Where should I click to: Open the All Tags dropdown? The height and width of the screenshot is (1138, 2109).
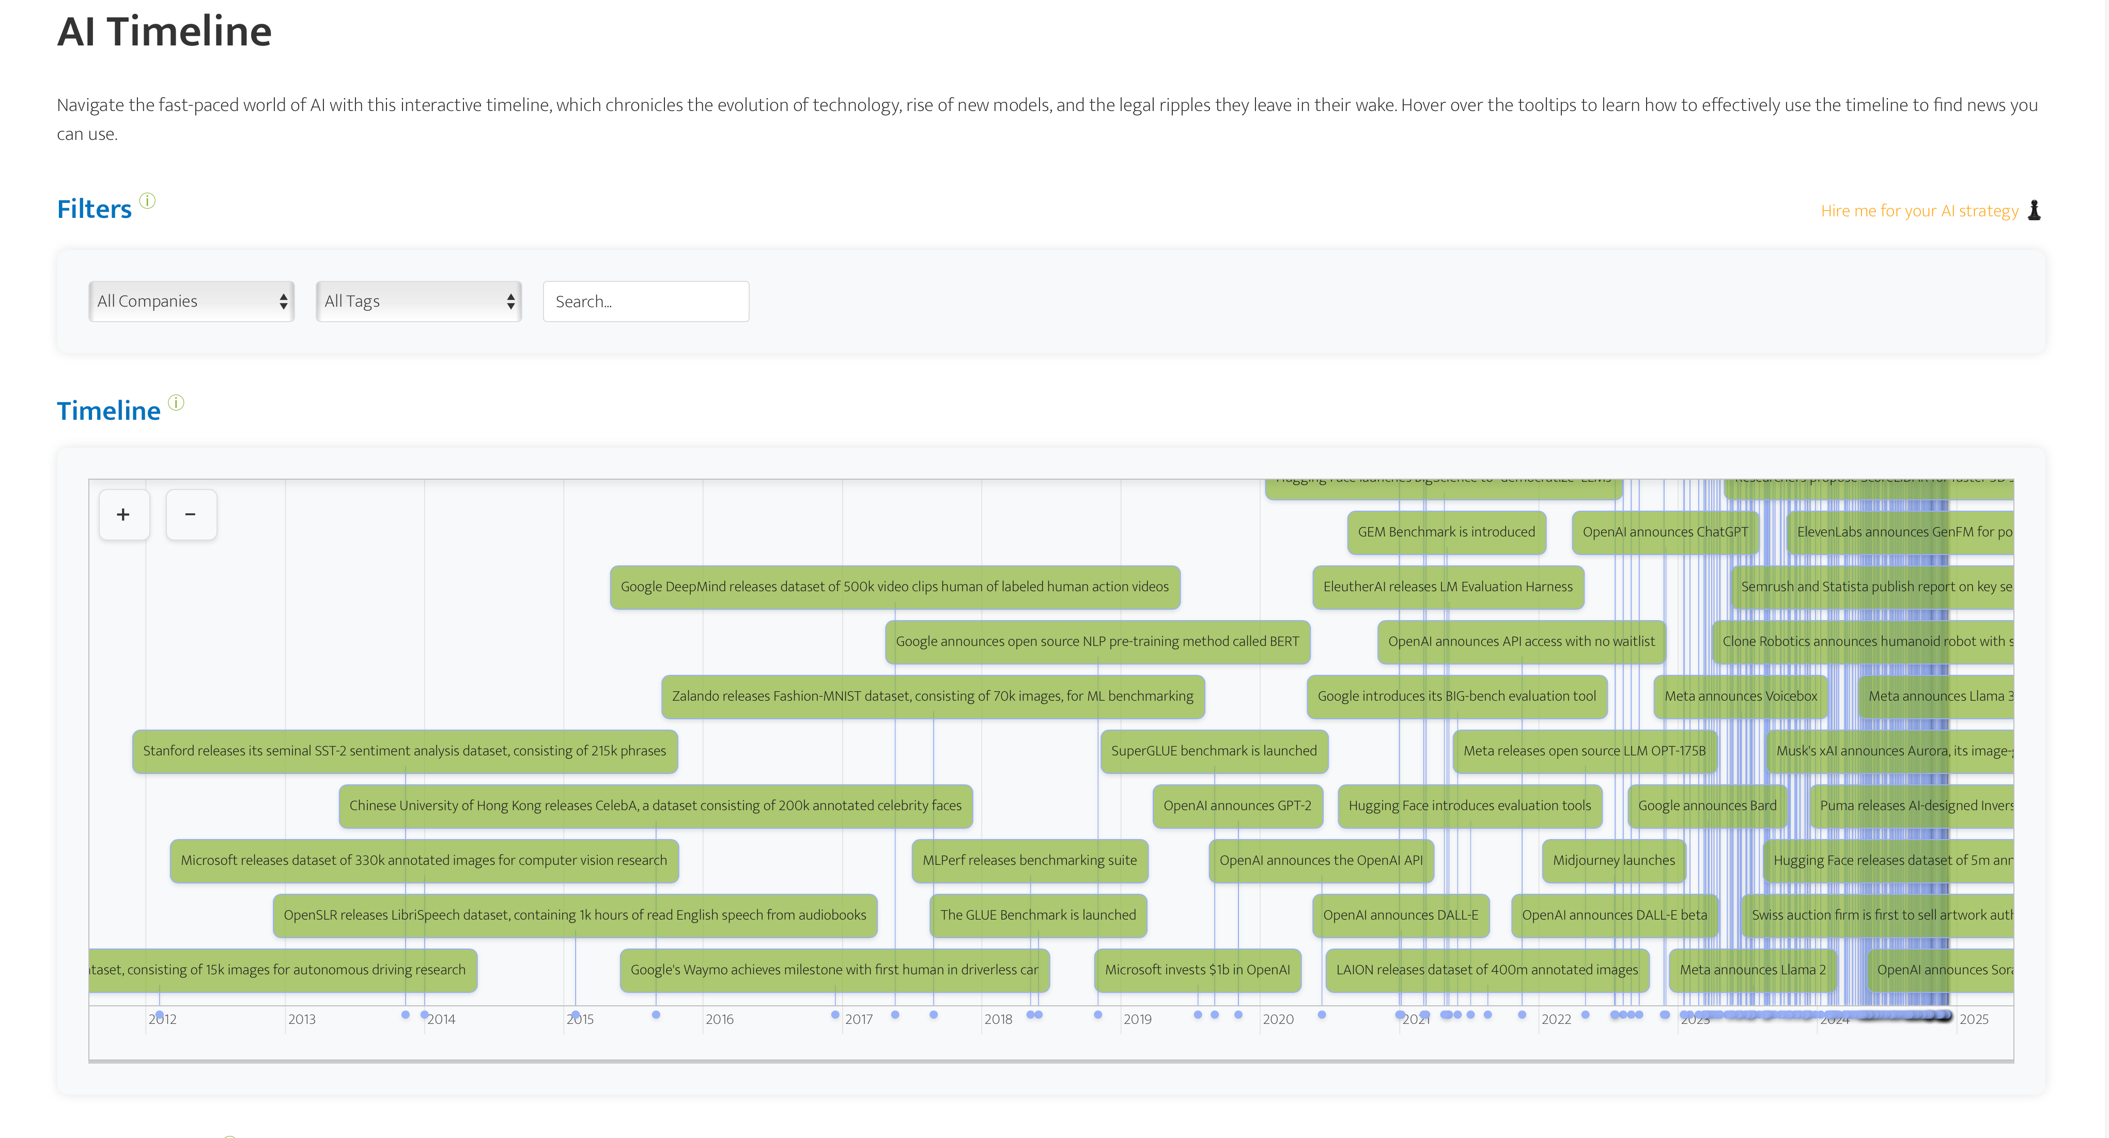[418, 301]
